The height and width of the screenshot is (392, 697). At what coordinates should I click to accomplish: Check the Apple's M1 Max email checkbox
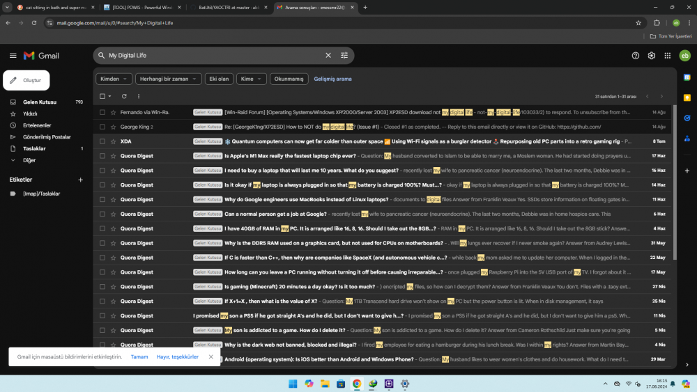coord(102,156)
